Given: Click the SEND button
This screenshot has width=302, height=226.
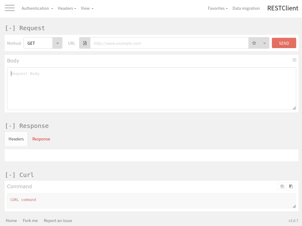Looking at the screenshot, I should click(284, 43).
